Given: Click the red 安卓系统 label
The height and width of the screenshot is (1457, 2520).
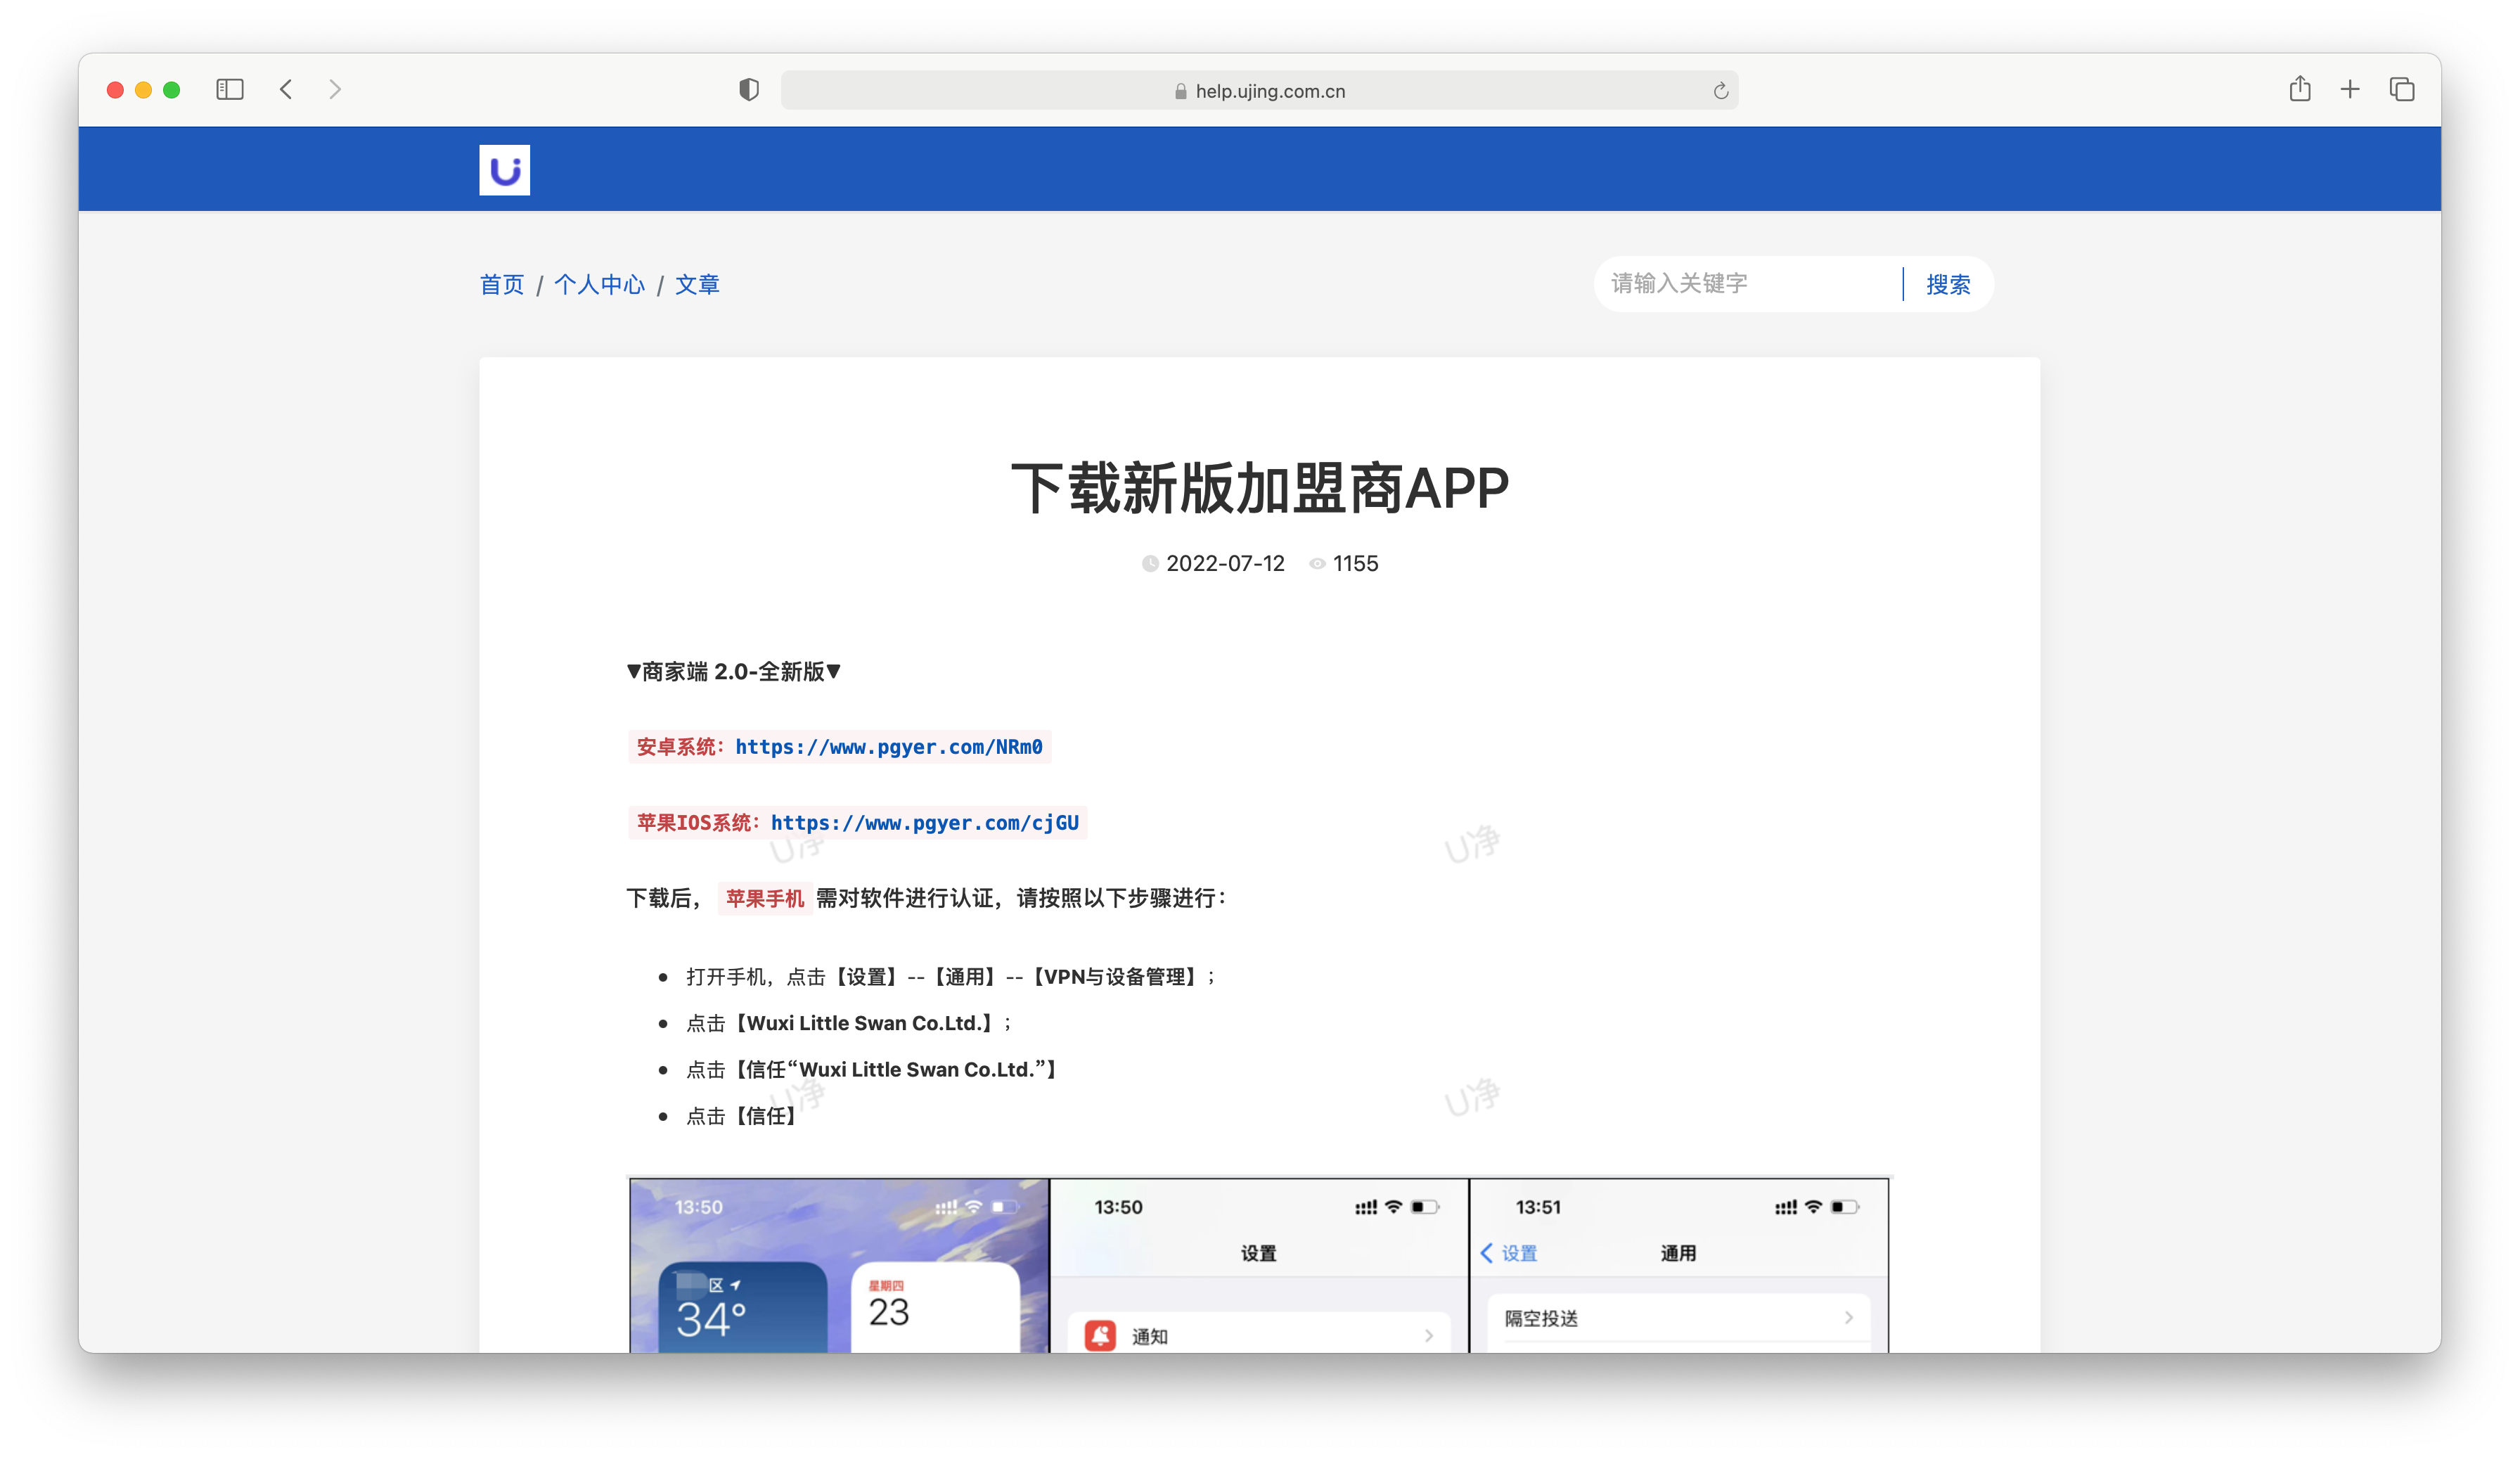Looking at the screenshot, I should 680,747.
